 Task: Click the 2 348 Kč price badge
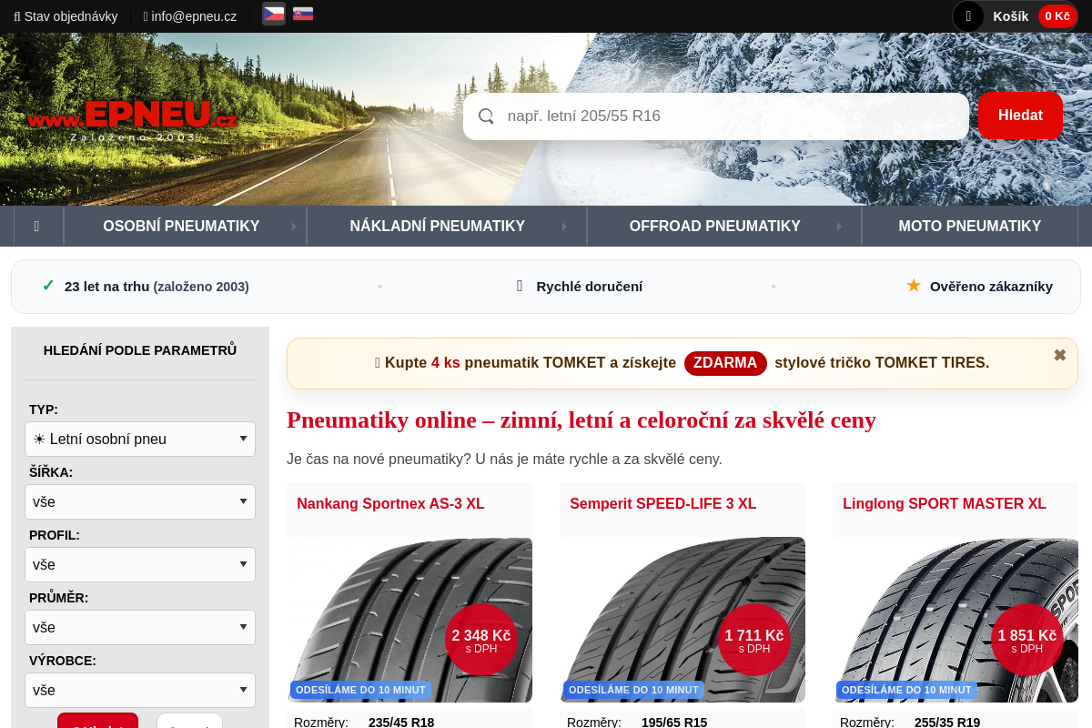481,640
